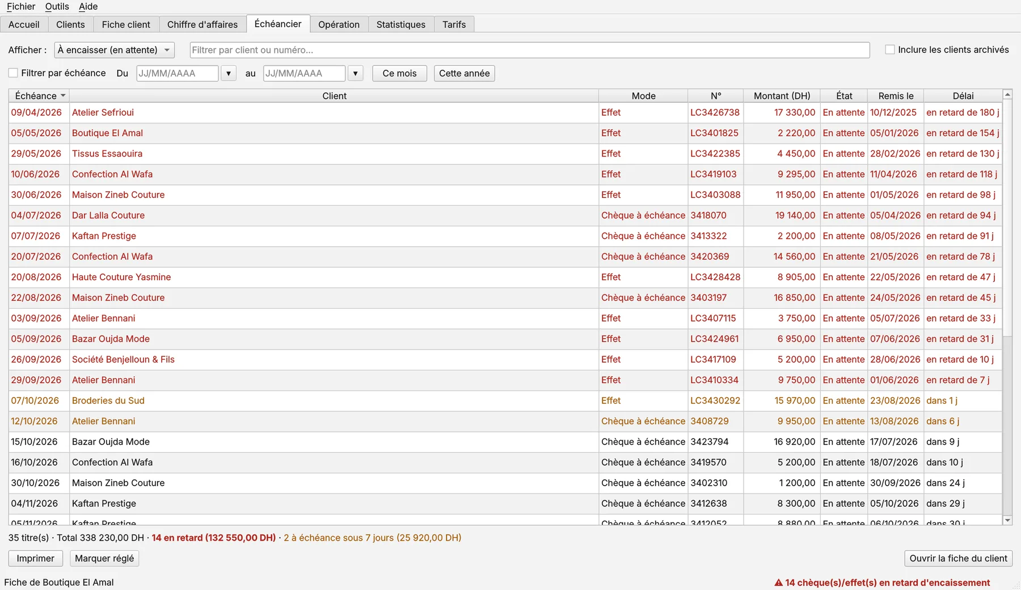Open the Aide menu

point(88,6)
